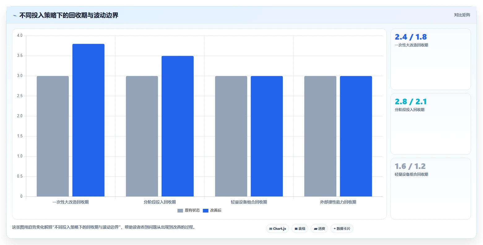Screen dimensions: 483x245
Task: Click the lightning icon beside the chart title
Action: coord(15,15)
